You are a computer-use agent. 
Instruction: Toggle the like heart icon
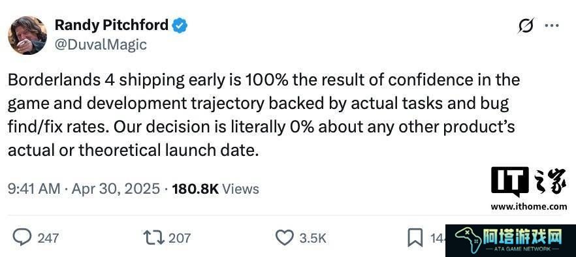(285, 237)
